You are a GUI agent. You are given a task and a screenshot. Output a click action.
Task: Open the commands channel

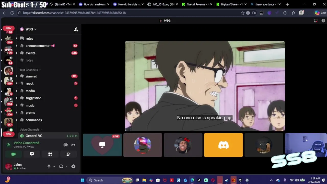tap(48, 120)
